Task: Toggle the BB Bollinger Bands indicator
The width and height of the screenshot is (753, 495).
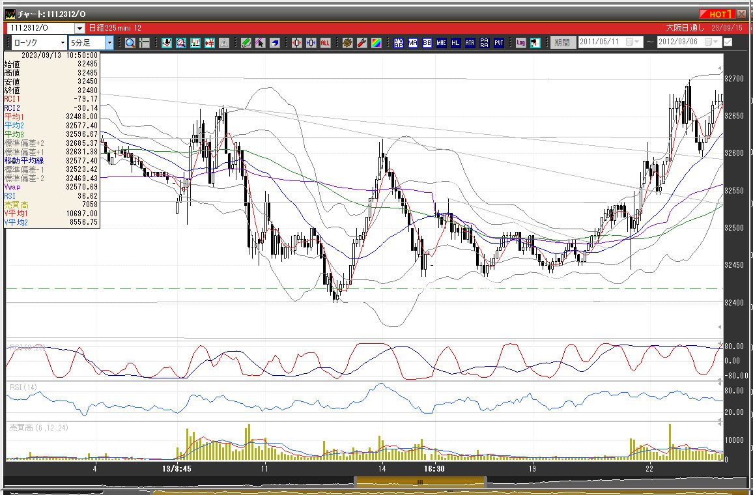Action: [x=427, y=43]
